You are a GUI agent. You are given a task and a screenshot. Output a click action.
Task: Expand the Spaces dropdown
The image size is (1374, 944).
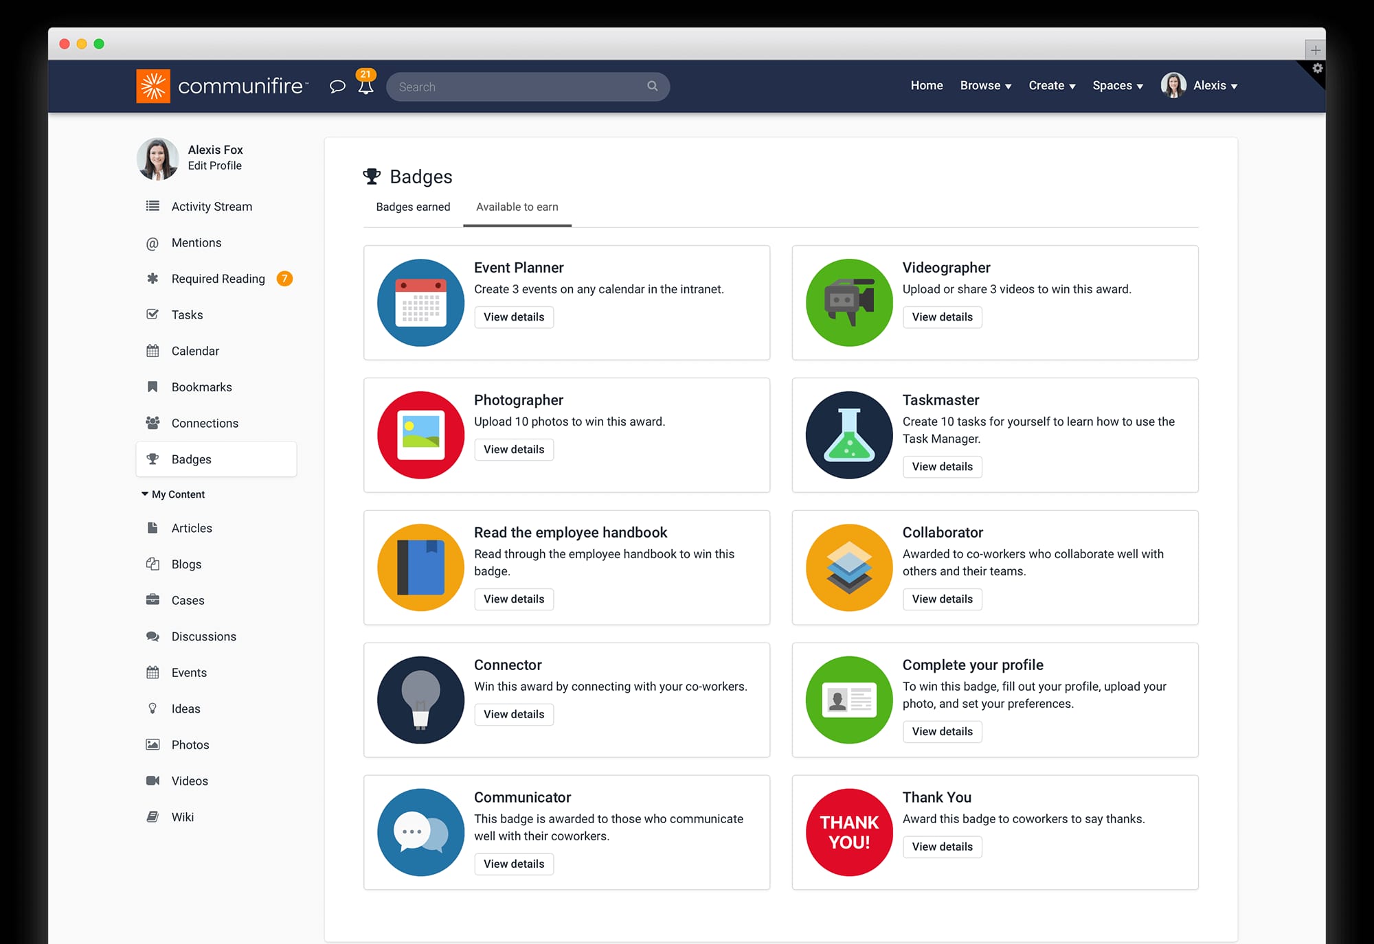[x=1118, y=85]
